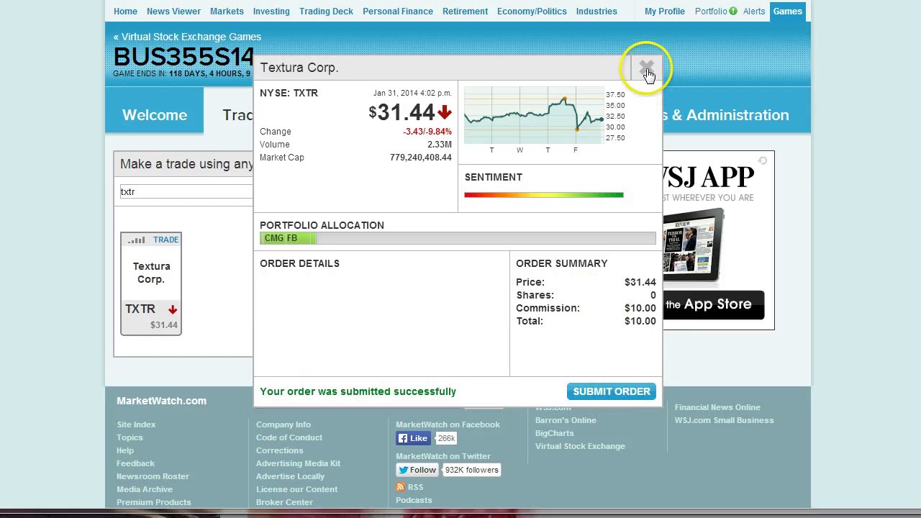The image size is (921, 518).
Task: Click the App Store badge in ad
Action: pyautogui.click(x=713, y=304)
